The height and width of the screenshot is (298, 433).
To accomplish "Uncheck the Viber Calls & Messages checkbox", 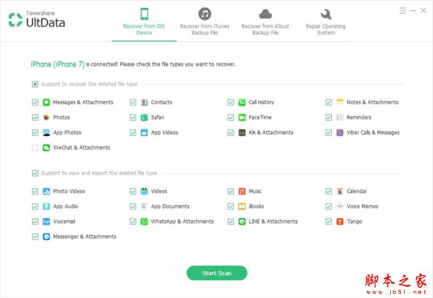I will pos(329,133).
